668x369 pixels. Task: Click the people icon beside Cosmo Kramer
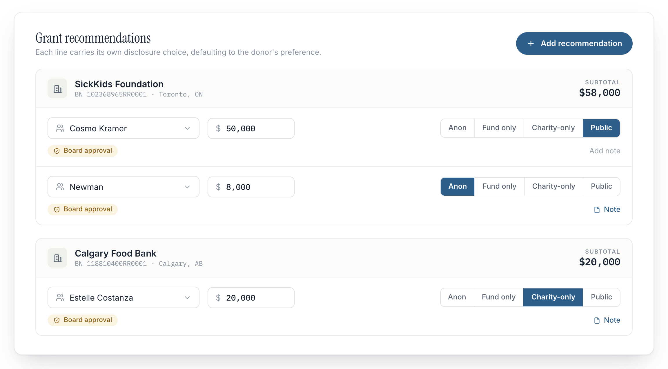tap(60, 128)
